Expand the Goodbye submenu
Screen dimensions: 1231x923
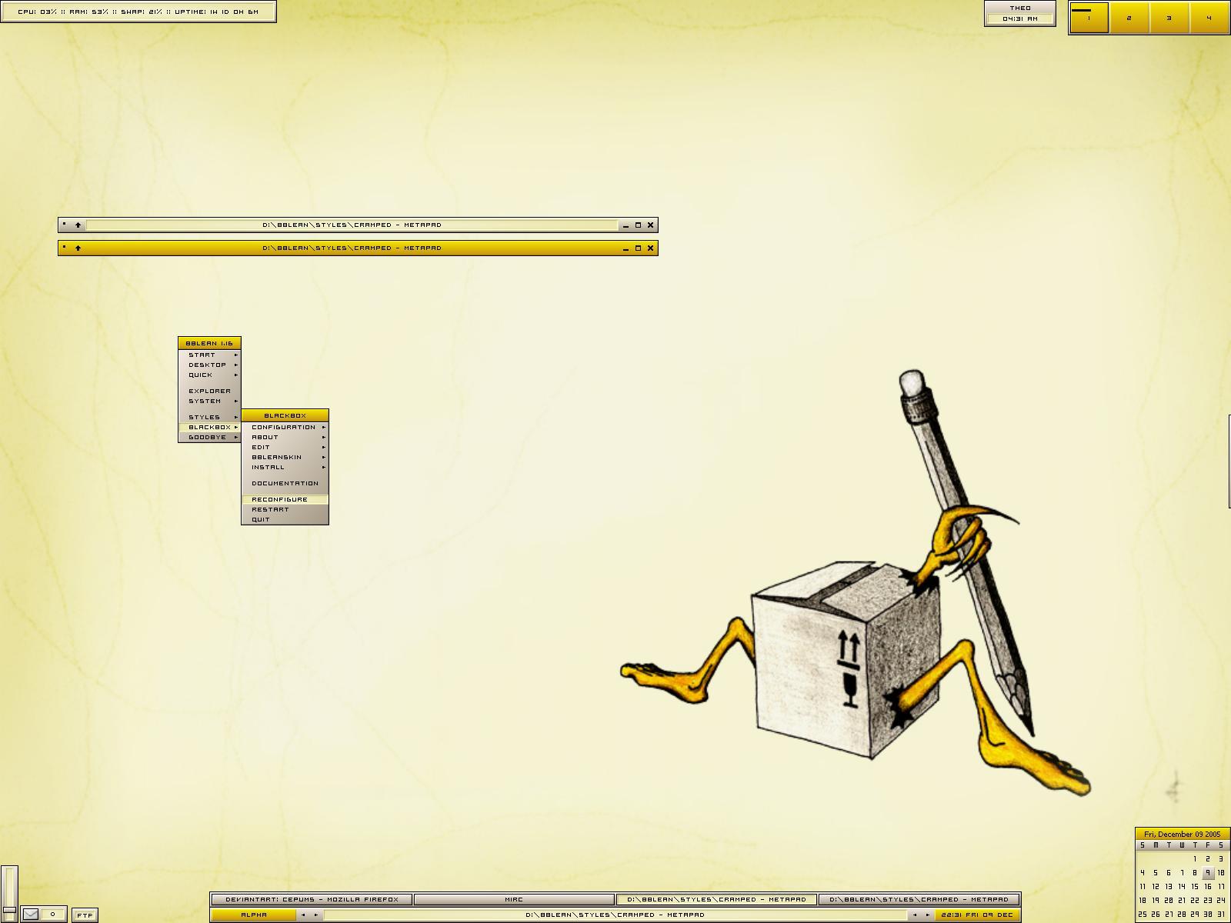209,438
